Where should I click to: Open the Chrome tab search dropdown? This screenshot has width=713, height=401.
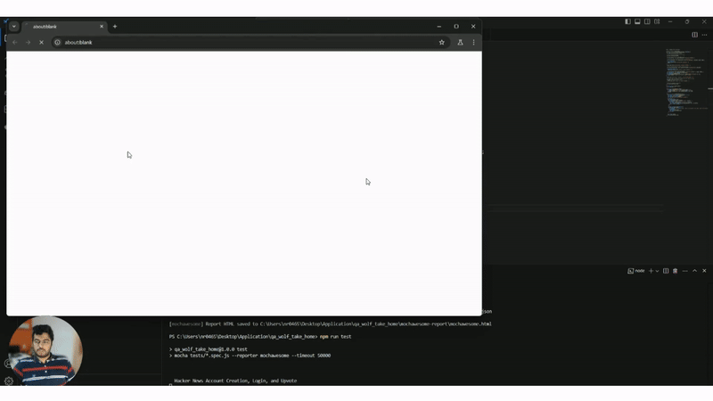[13, 27]
